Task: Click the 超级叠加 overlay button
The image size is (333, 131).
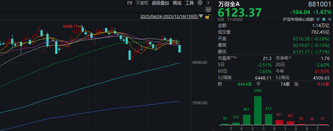Action: [160, 3]
